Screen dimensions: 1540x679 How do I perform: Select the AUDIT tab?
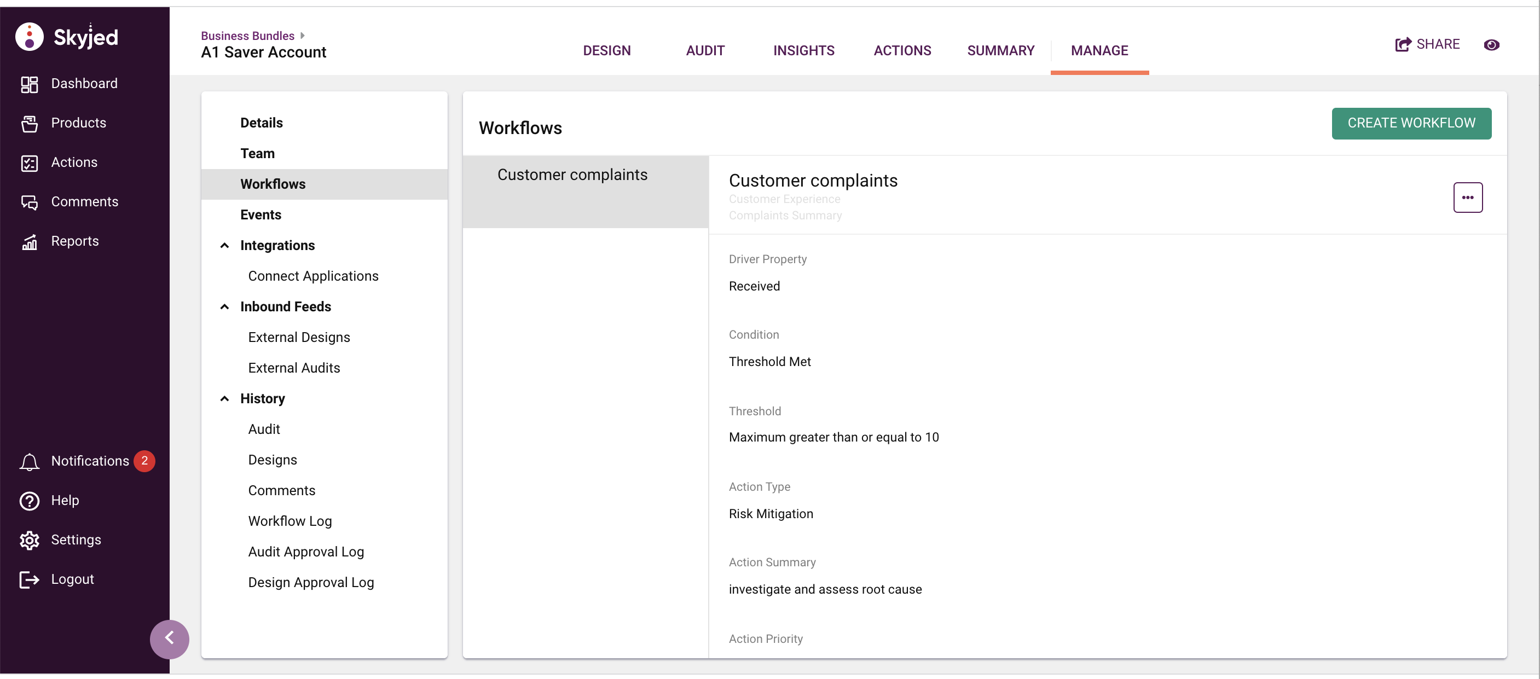tap(705, 49)
